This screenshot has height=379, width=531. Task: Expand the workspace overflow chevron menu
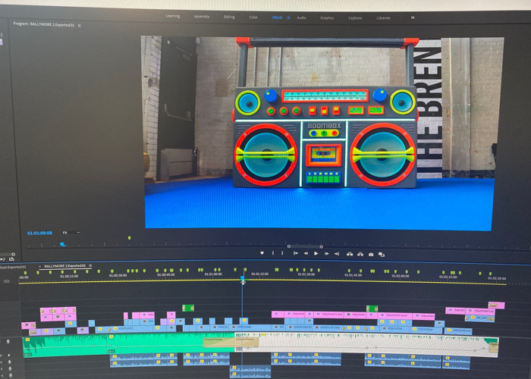point(413,17)
